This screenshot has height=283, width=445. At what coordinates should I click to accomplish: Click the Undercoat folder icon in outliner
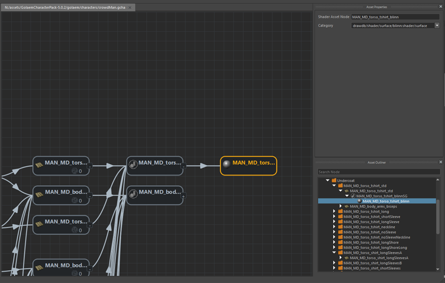(x=334, y=181)
